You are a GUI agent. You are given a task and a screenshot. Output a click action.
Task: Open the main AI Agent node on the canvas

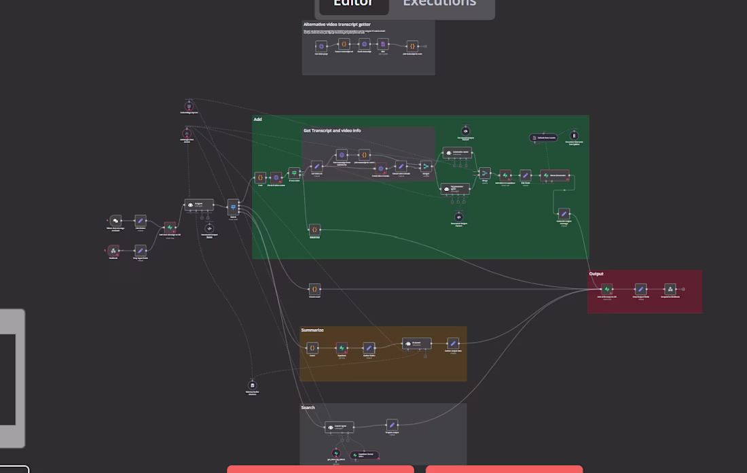point(199,205)
